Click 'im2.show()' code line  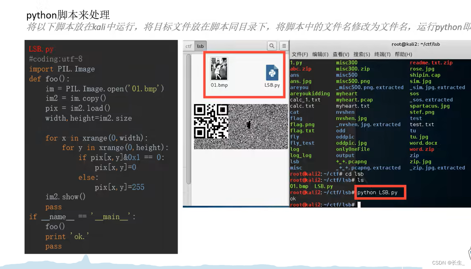[65, 197]
